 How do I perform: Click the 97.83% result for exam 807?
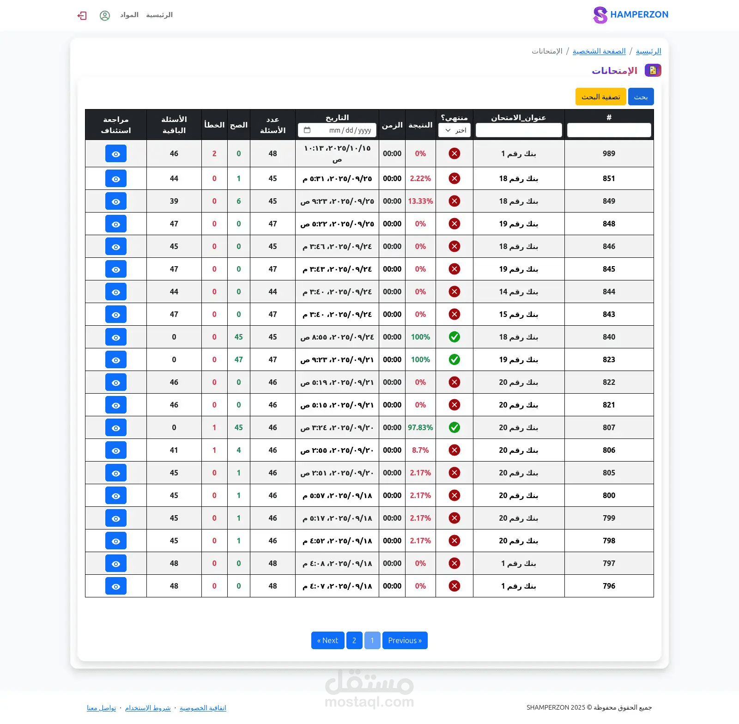tap(420, 427)
